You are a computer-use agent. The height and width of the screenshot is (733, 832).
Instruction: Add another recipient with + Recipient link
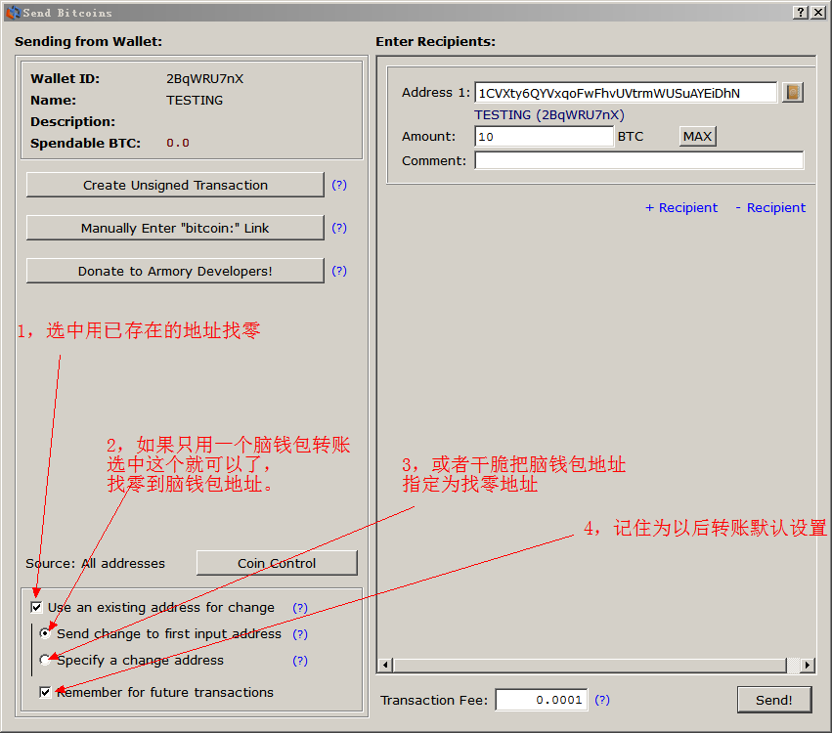pos(681,207)
